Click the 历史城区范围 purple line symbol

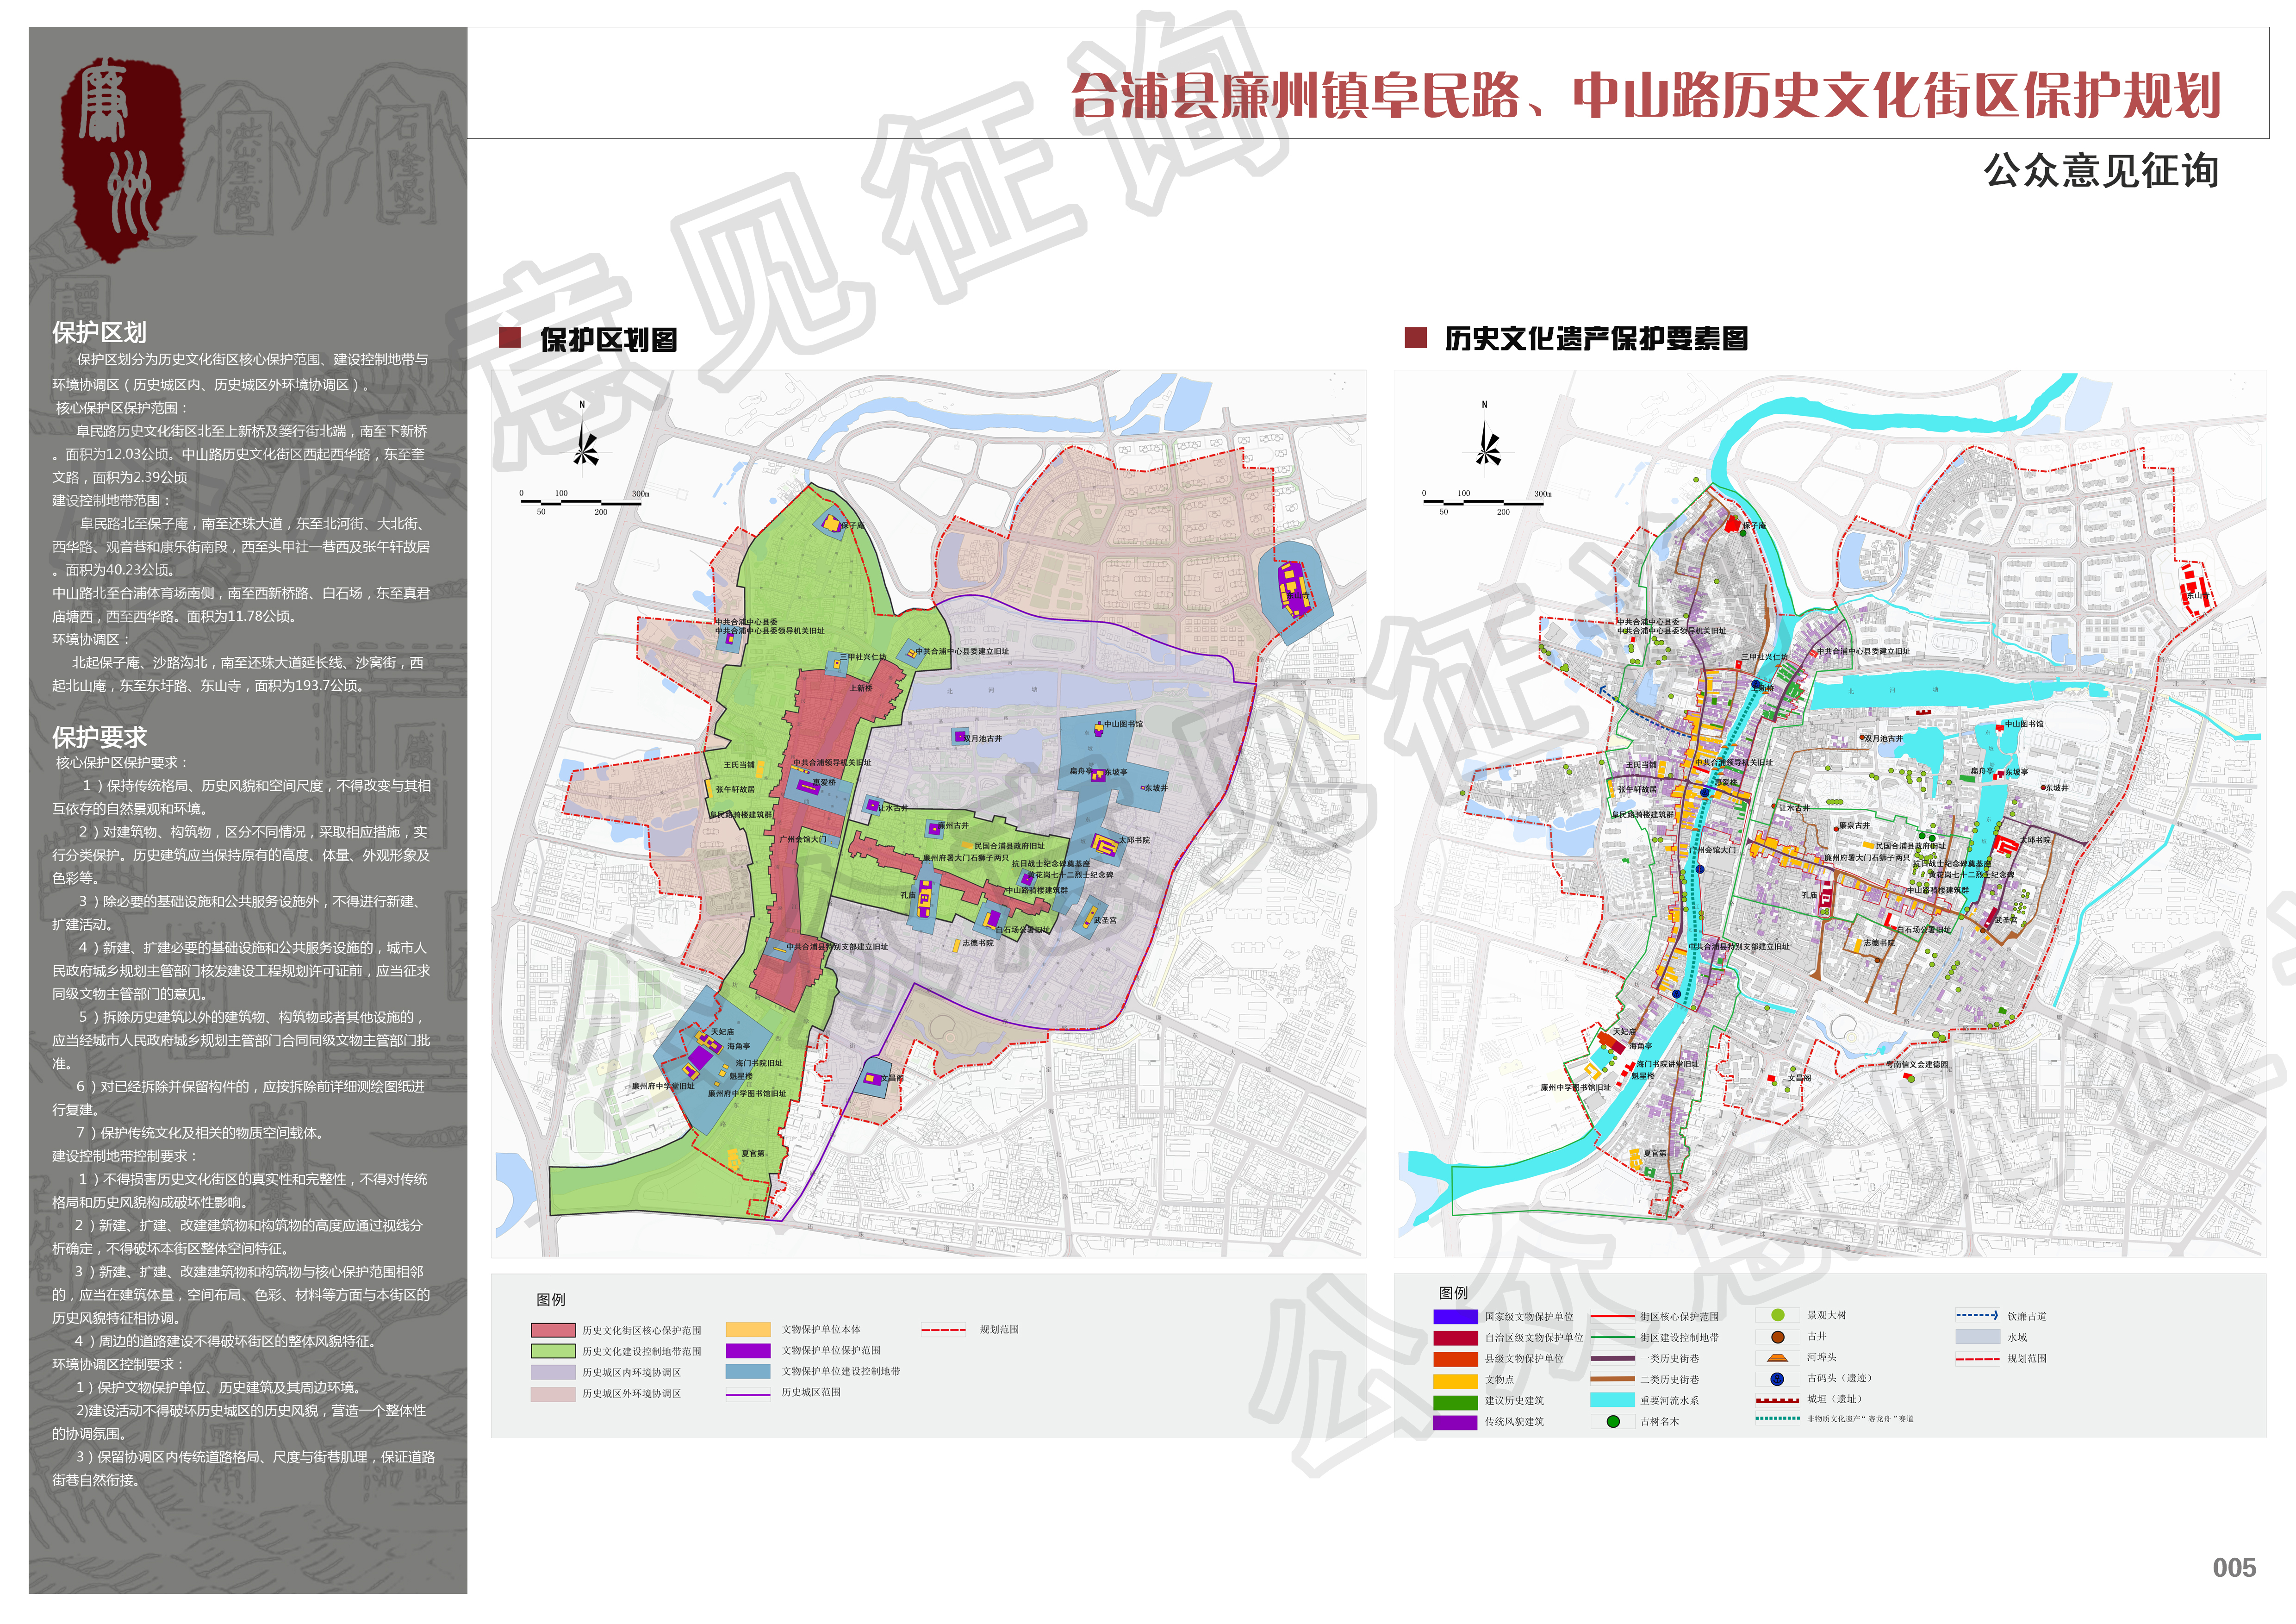click(x=747, y=1394)
